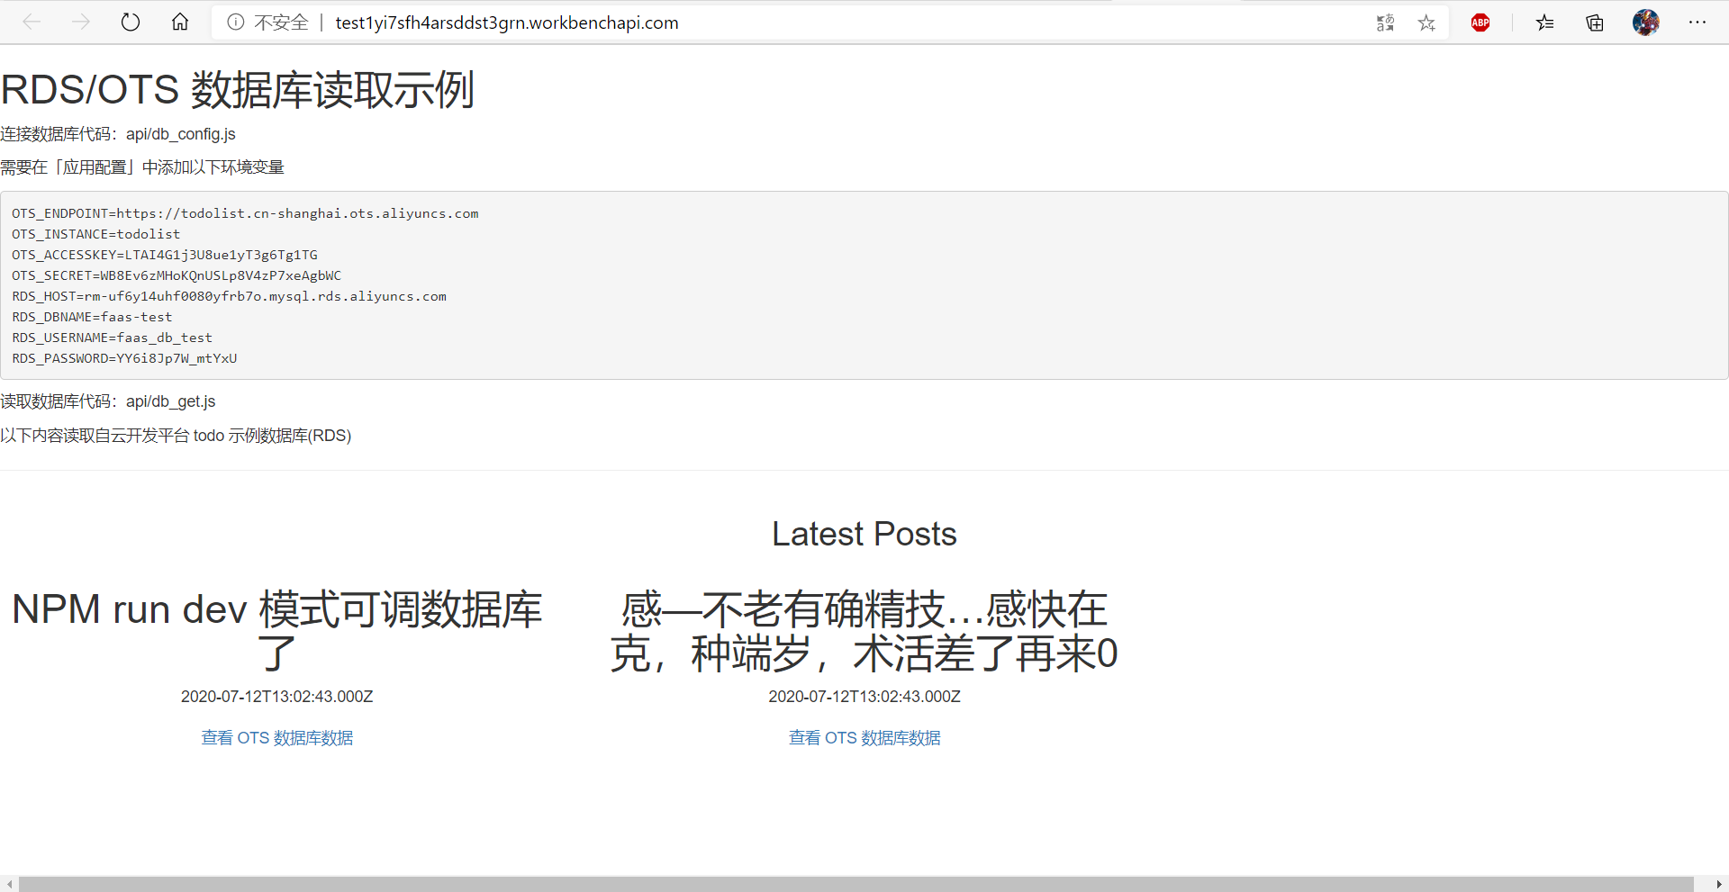This screenshot has height=892, width=1729.
Task: Add page to favorites with star icon
Action: click(1426, 23)
